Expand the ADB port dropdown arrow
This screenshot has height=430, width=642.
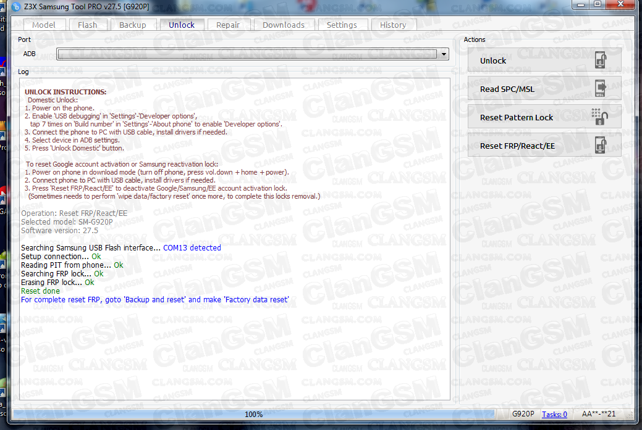click(444, 54)
